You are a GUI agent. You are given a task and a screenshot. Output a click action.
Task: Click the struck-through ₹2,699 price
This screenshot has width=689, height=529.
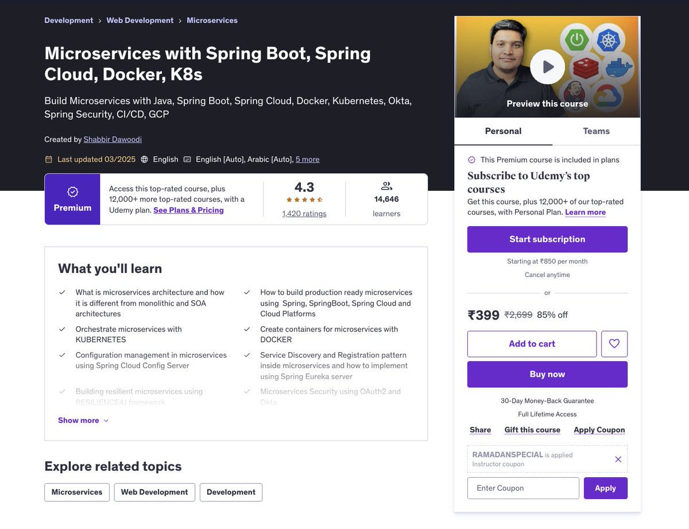518,315
